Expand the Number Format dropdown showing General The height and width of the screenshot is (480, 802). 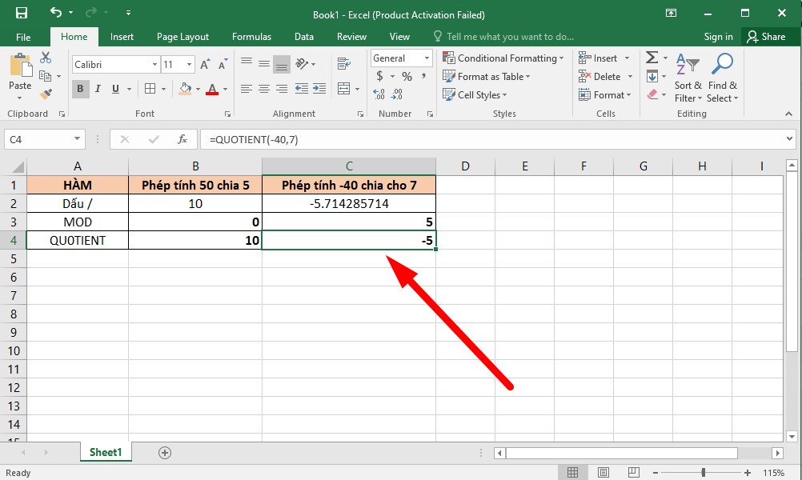coord(426,58)
